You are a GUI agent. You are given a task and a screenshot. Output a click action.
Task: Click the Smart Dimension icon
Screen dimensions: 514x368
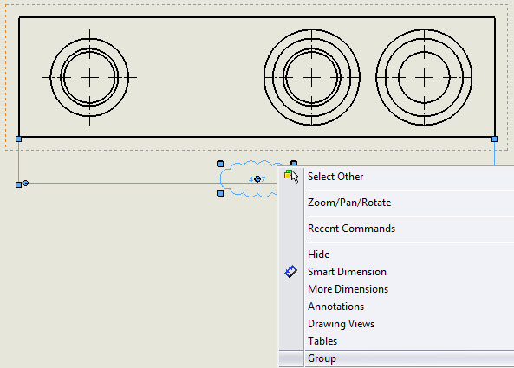290,272
